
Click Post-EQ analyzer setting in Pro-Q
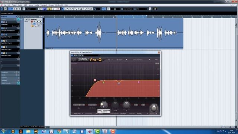pos(139,114)
